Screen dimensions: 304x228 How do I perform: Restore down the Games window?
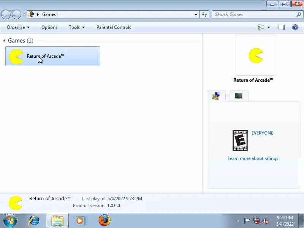point(284,4)
